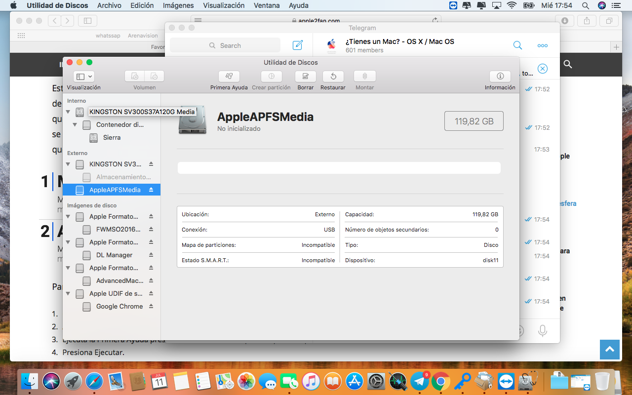This screenshot has width=632, height=395.
Task: Click the Safari share button
Action: click(587, 21)
